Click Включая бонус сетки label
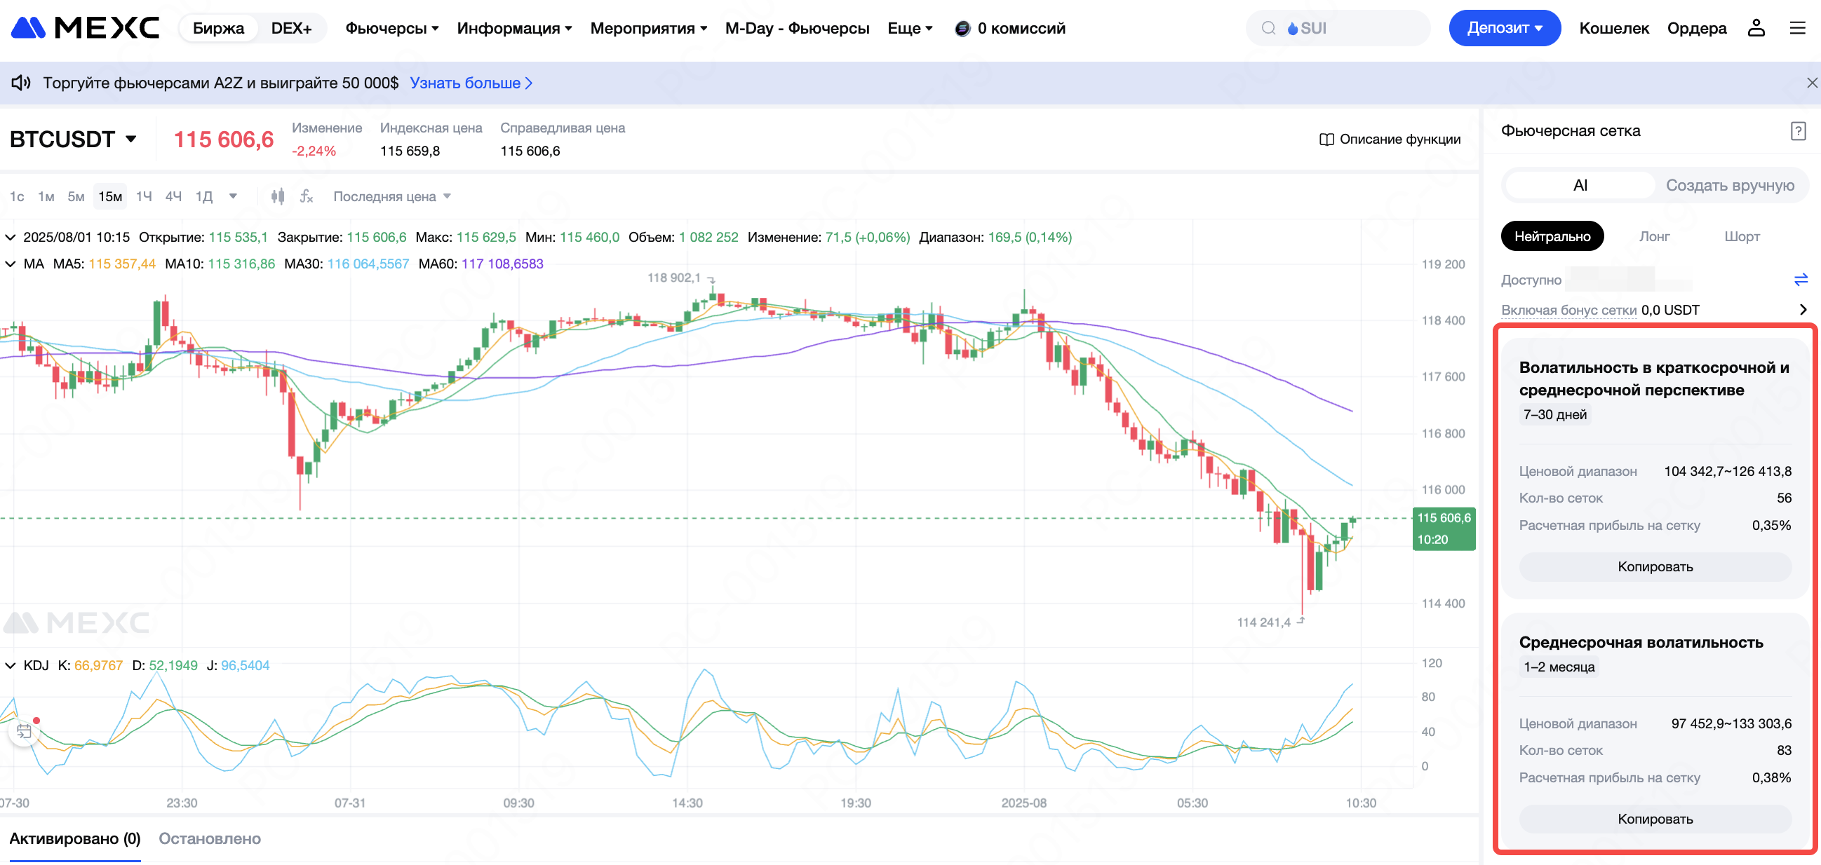1821x865 pixels. click(x=1568, y=310)
